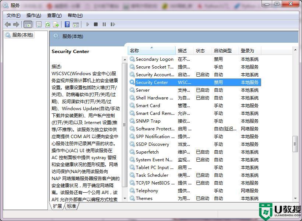302x221 pixels.
Task: Click the services list scrollbar thumb
Action: (295, 144)
